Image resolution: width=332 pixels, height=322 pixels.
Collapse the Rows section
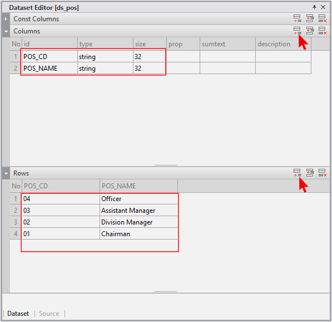tap(6, 173)
